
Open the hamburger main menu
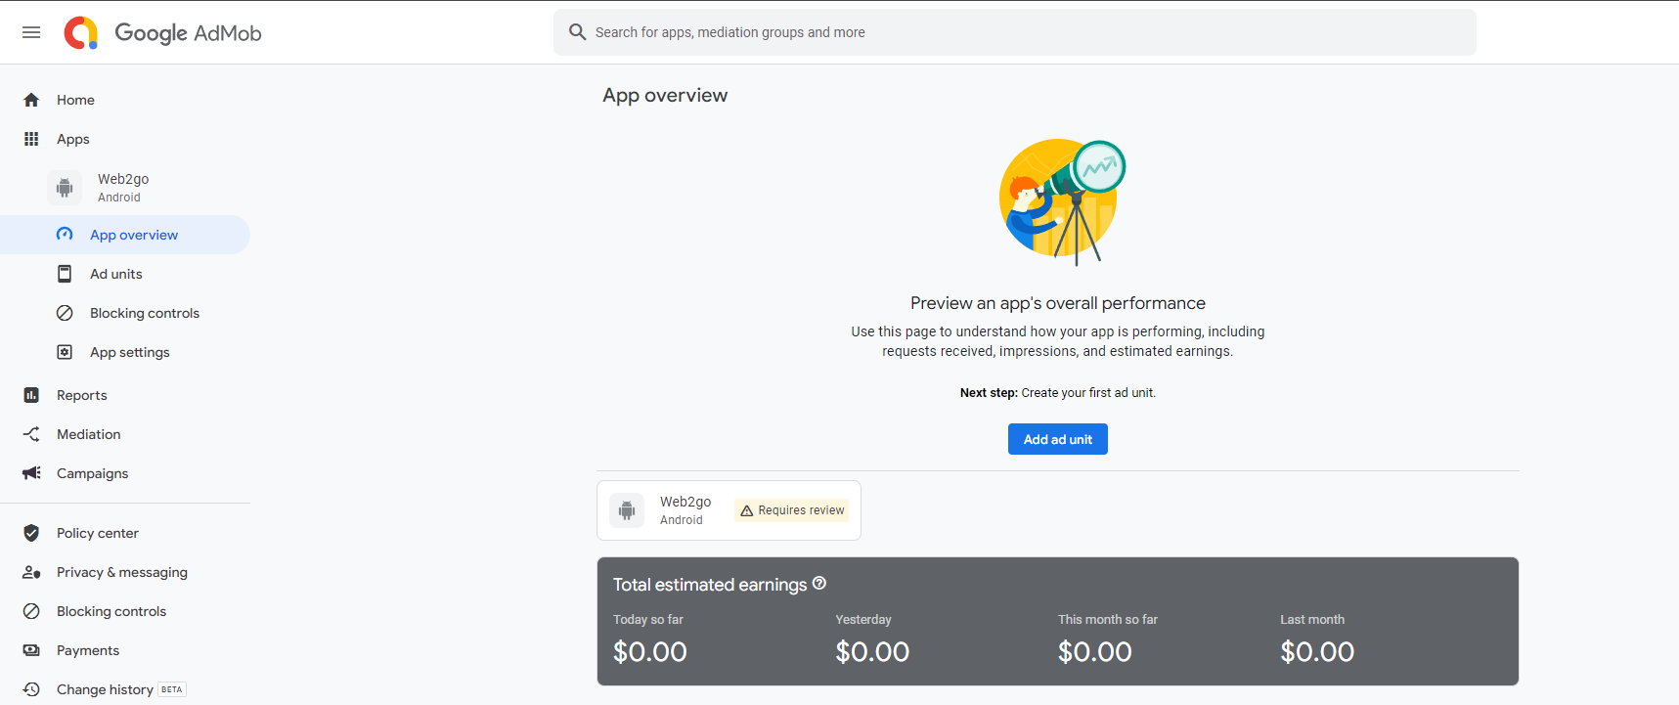click(31, 32)
